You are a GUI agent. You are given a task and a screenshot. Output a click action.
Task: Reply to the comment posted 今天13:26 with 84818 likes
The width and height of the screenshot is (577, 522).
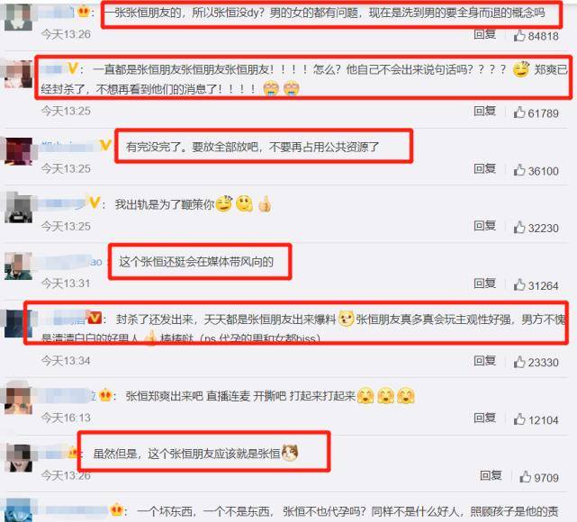tap(484, 34)
